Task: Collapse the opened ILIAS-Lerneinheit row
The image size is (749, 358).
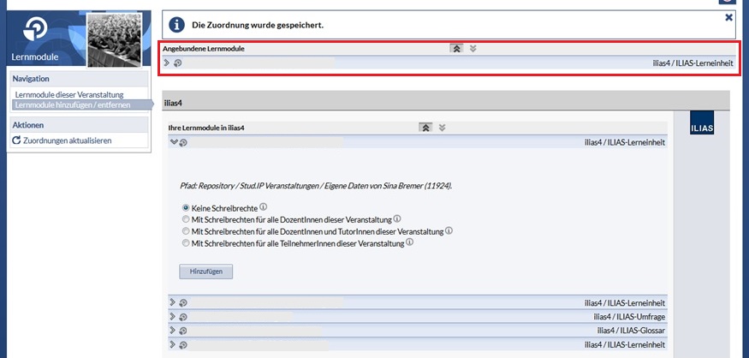Action: point(174,142)
